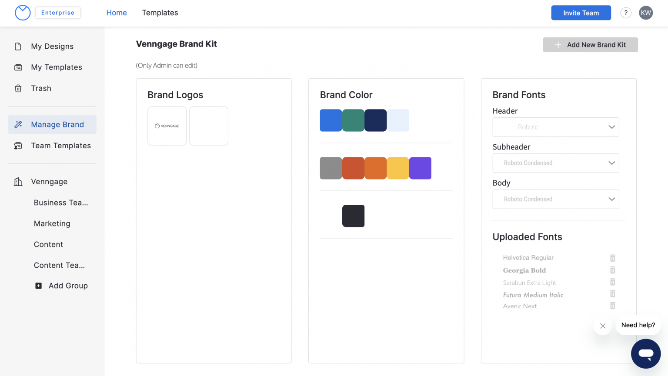Click the Add Group plus icon

click(x=39, y=286)
